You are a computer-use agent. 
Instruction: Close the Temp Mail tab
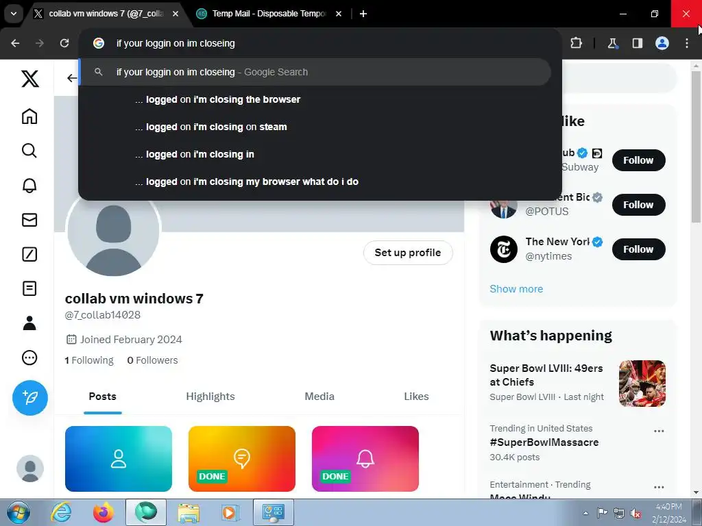[339, 14]
